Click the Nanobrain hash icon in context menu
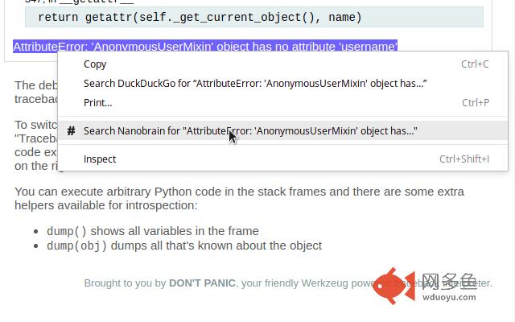The height and width of the screenshot is (322, 515). point(72,130)
